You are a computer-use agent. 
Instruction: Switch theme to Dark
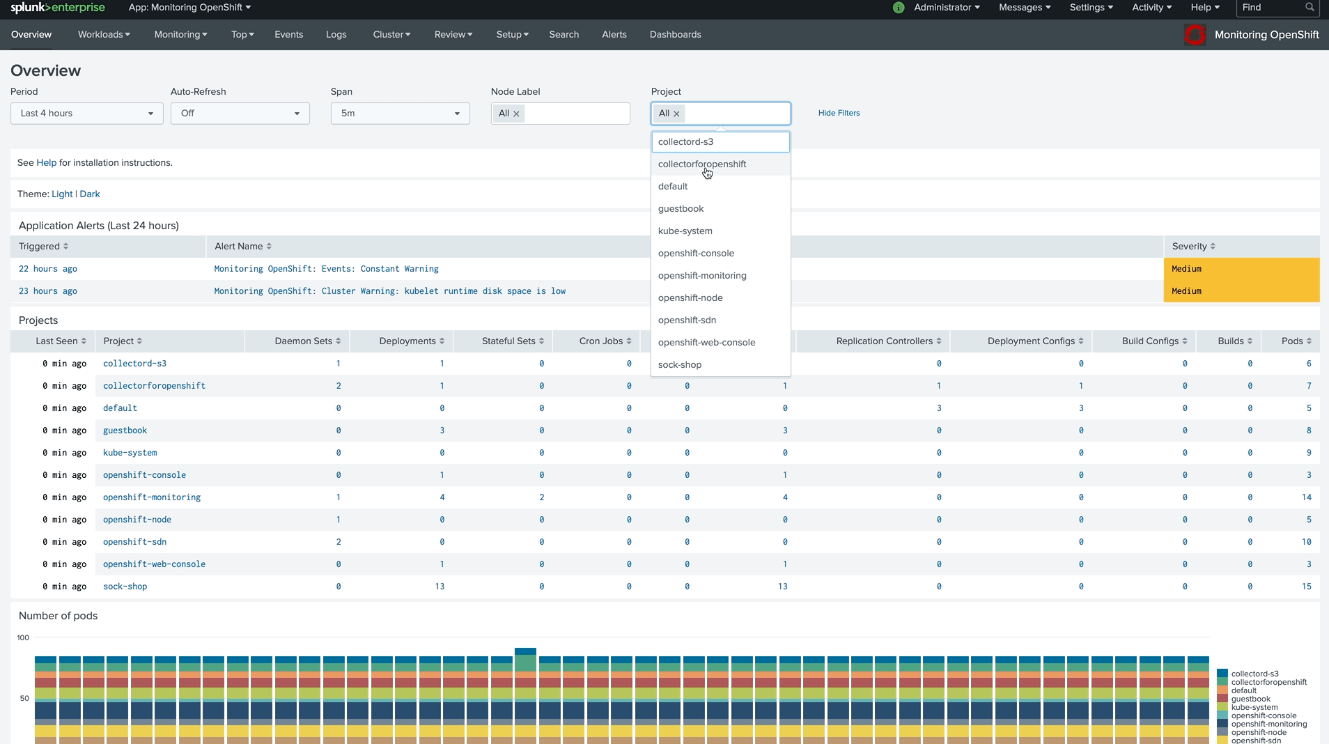coord(90,194)
